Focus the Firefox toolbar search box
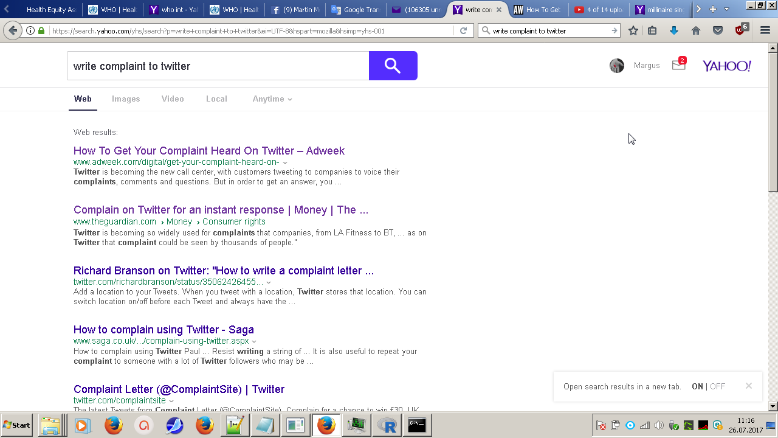Screen dimensions: 778x438 click(x=549, y=30)
